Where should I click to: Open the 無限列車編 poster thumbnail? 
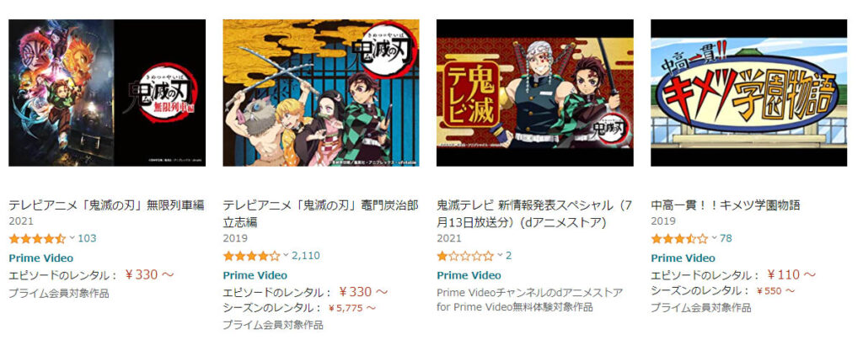click(x=107, y=93)
